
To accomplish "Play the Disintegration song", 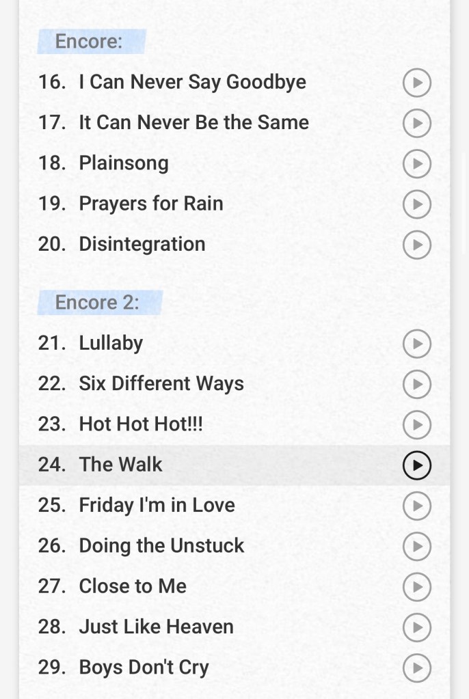I will tap(416, 245).
